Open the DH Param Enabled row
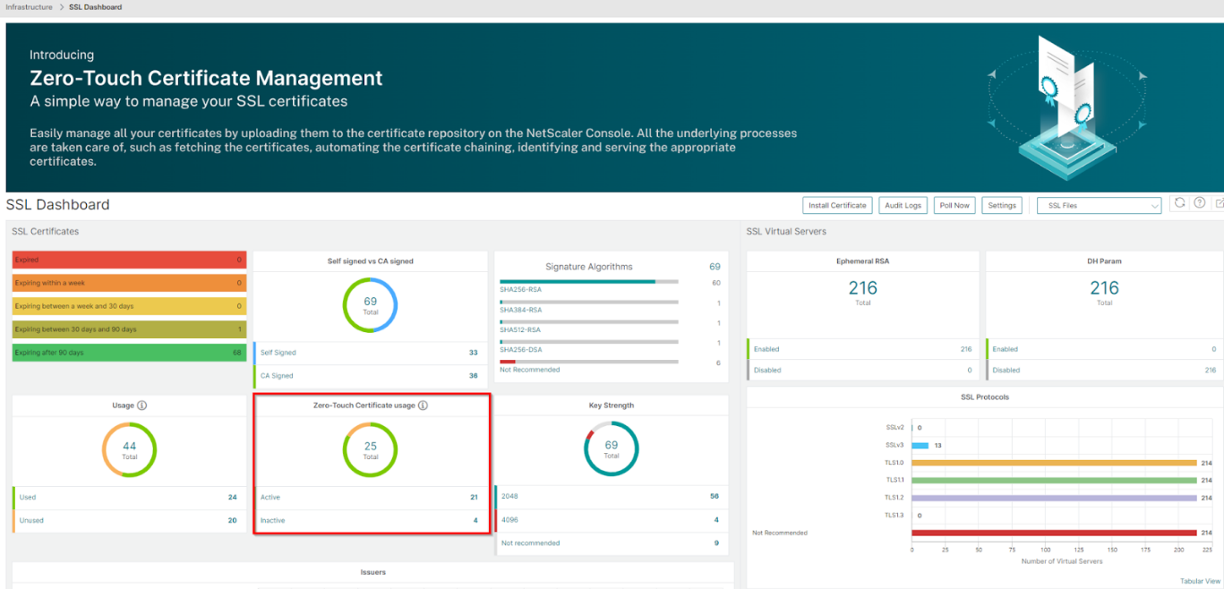The image size is (1224, 589). click(x=1104, y=349)
